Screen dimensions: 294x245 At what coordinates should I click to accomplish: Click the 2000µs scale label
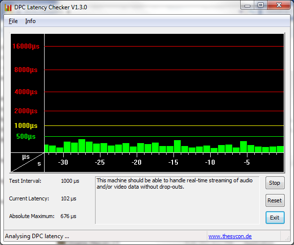click(25, 111)
